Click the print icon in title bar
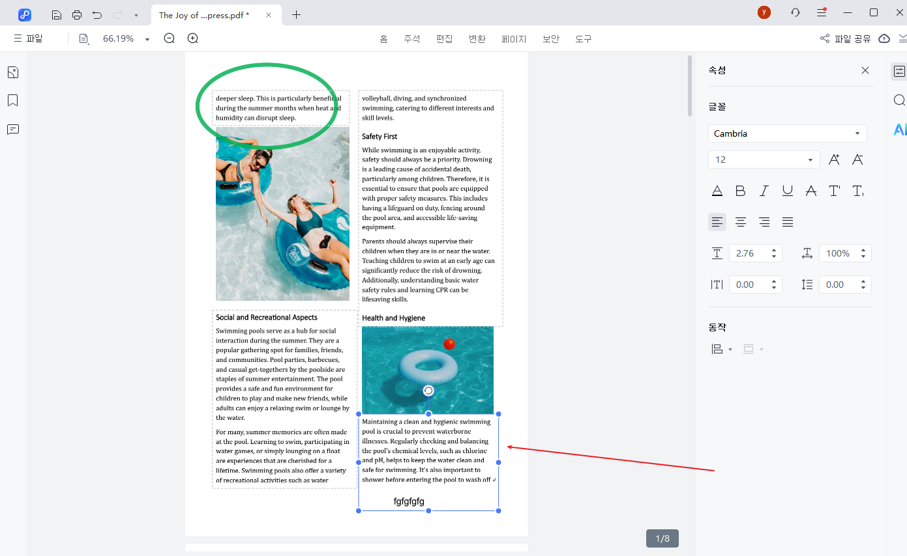Image resolution: width=907 pixels, height=556 pixels. 77,15
